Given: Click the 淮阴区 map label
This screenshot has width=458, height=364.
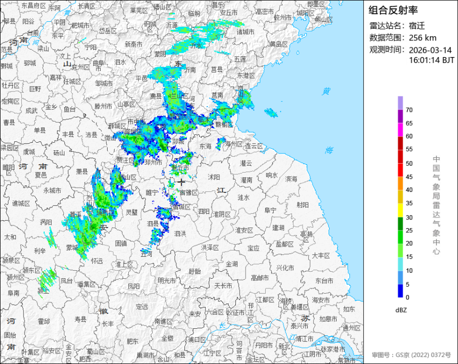Looking at the screenshot, I should [x=222, y=214].
